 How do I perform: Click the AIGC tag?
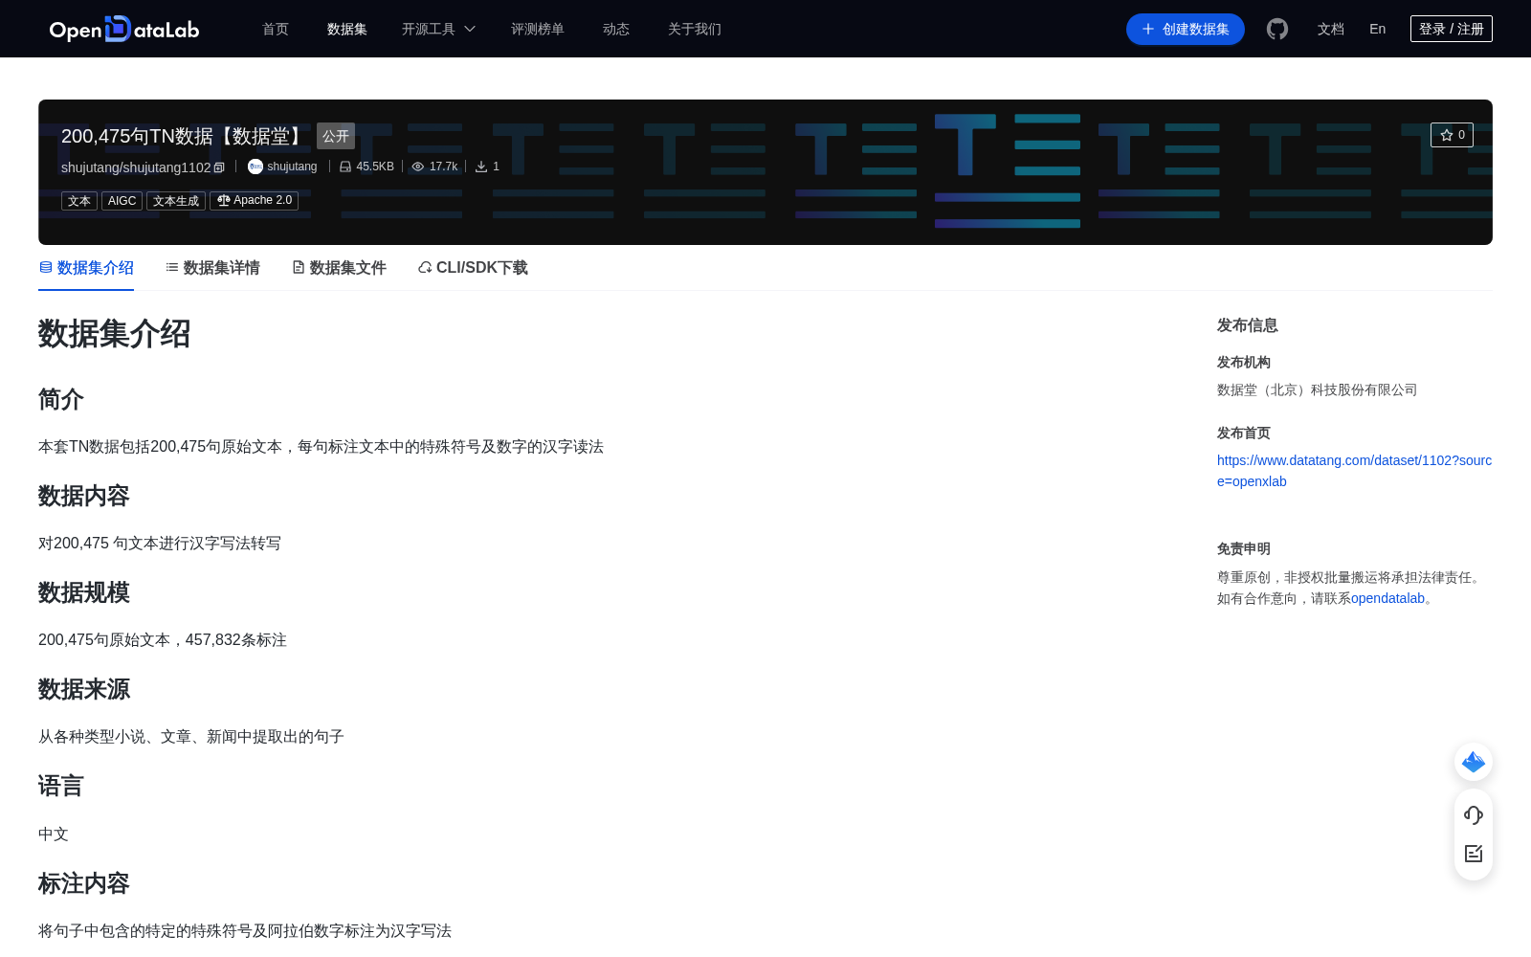coord(122,201)
